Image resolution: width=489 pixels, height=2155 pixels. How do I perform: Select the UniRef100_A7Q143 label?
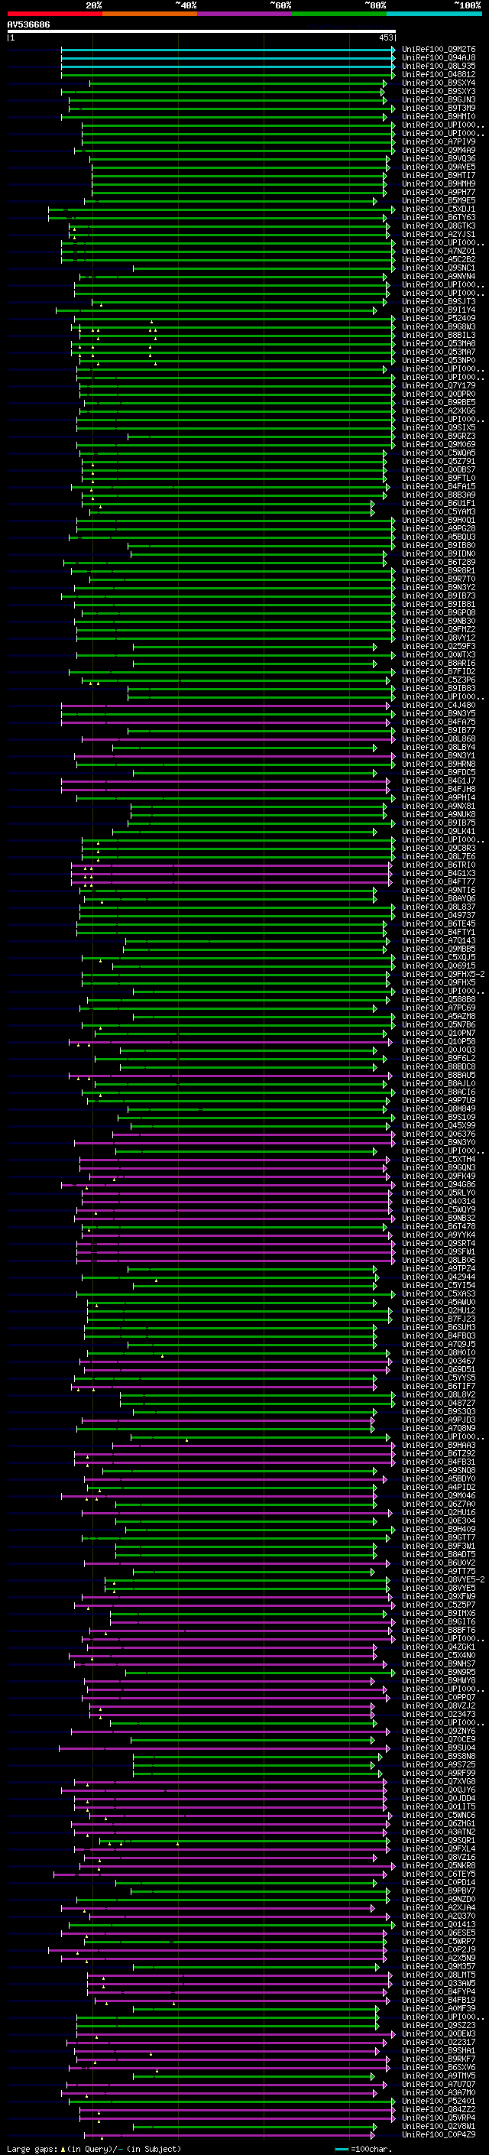click(x=439, y=940)
